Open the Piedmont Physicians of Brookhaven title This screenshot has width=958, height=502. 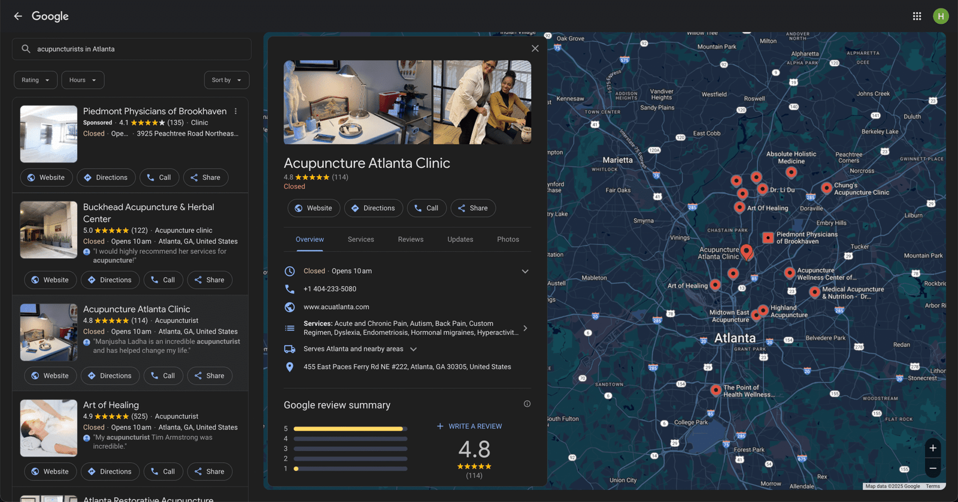point(154,111)
